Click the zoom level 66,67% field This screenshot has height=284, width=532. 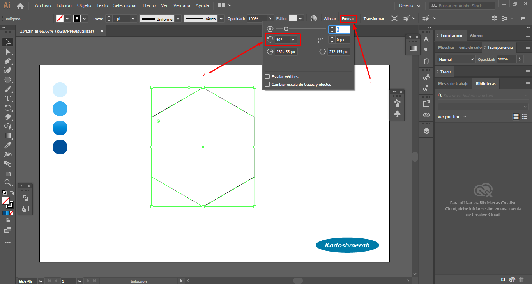[x=27, y=281]
